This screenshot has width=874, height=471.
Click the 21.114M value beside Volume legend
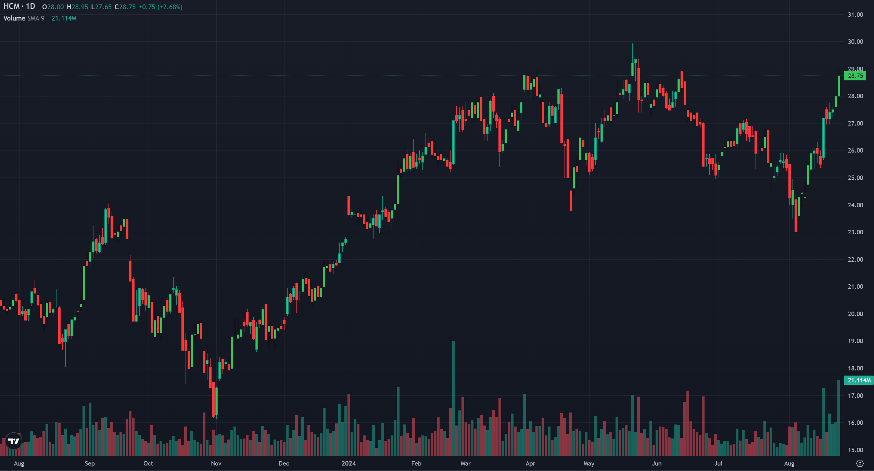click(64, 18)
